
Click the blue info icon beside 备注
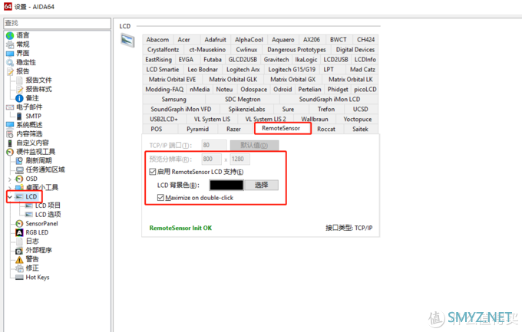click(x=19, y=98)
